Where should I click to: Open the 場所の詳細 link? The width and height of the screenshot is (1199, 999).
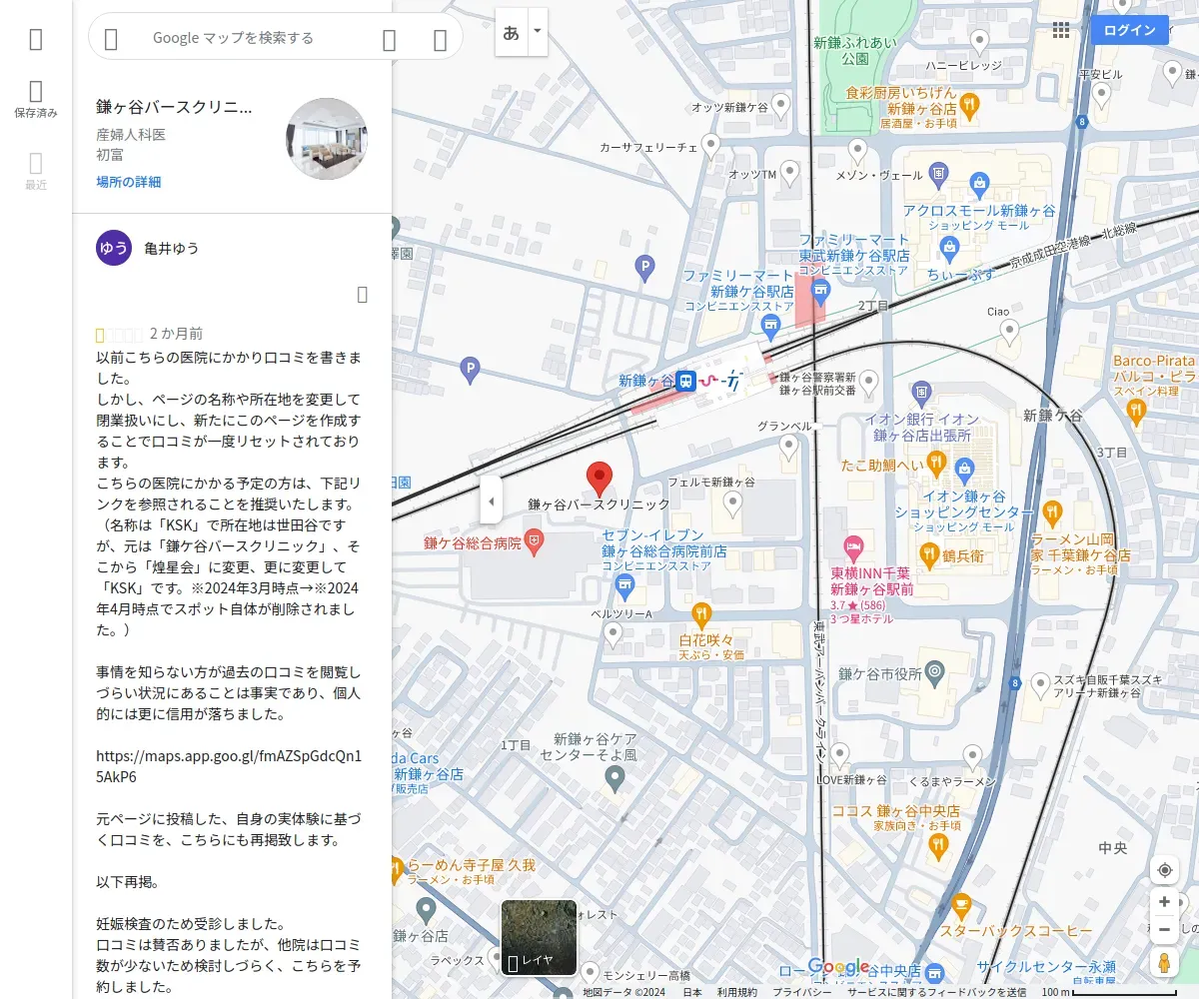click(128, 182)
